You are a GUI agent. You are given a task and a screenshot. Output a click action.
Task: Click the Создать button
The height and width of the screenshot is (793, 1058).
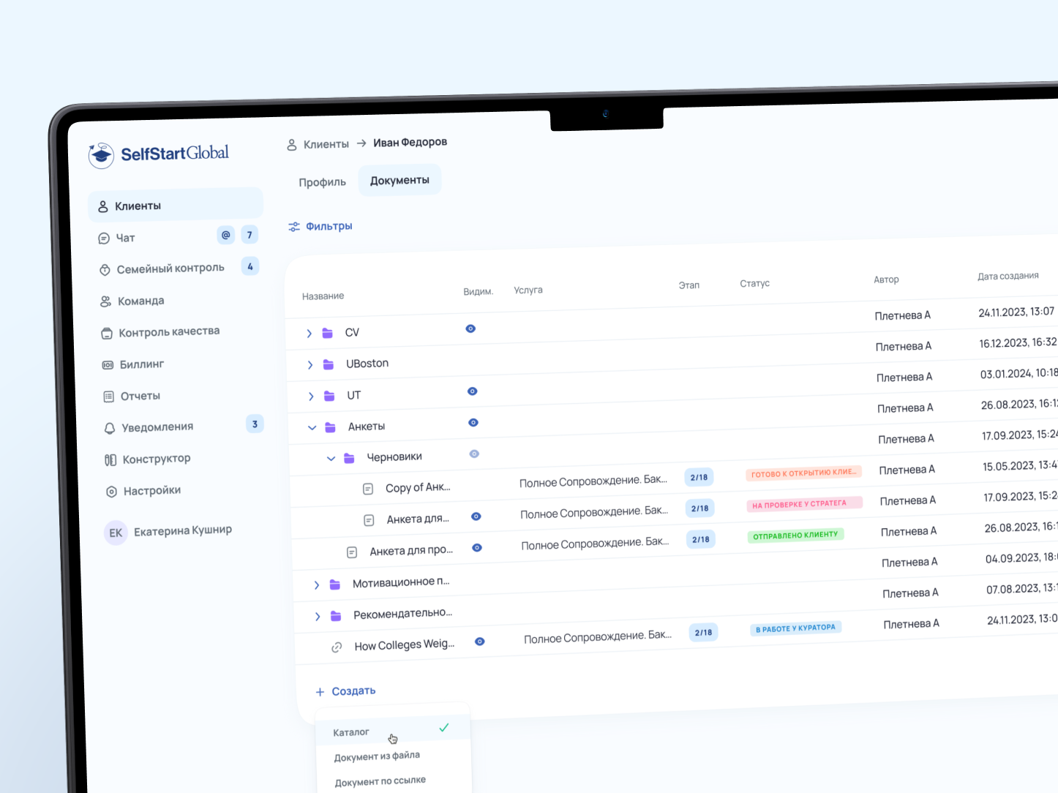346,691
